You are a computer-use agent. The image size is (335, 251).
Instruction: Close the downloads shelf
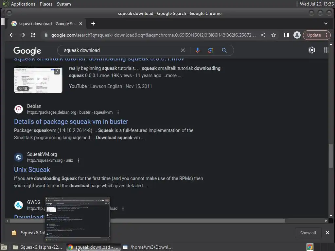(x=327, y=233)
